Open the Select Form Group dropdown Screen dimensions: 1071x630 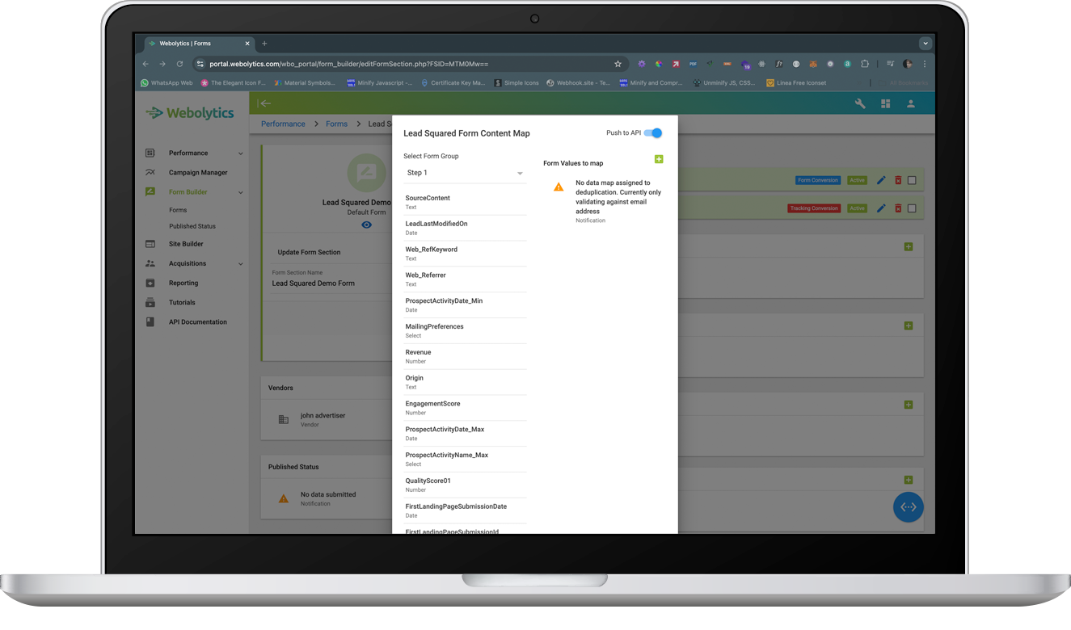[465, 173]
